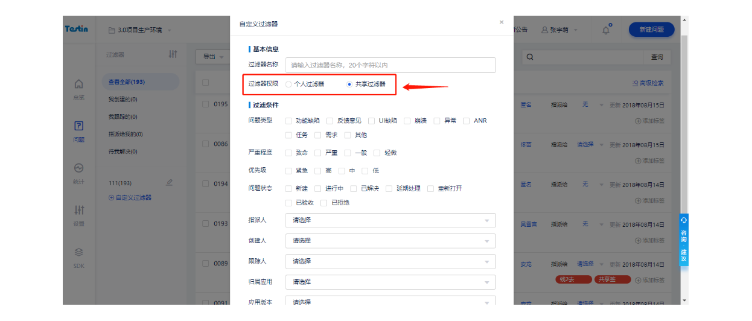Check the 任务 checkbox

[288, 135]
